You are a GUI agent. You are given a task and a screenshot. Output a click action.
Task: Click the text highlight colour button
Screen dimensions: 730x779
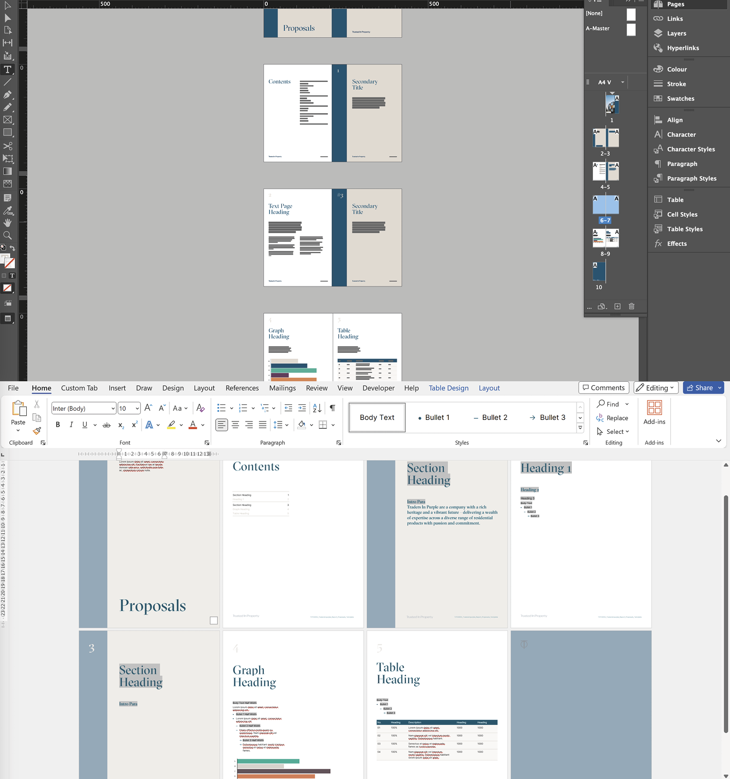172,425
